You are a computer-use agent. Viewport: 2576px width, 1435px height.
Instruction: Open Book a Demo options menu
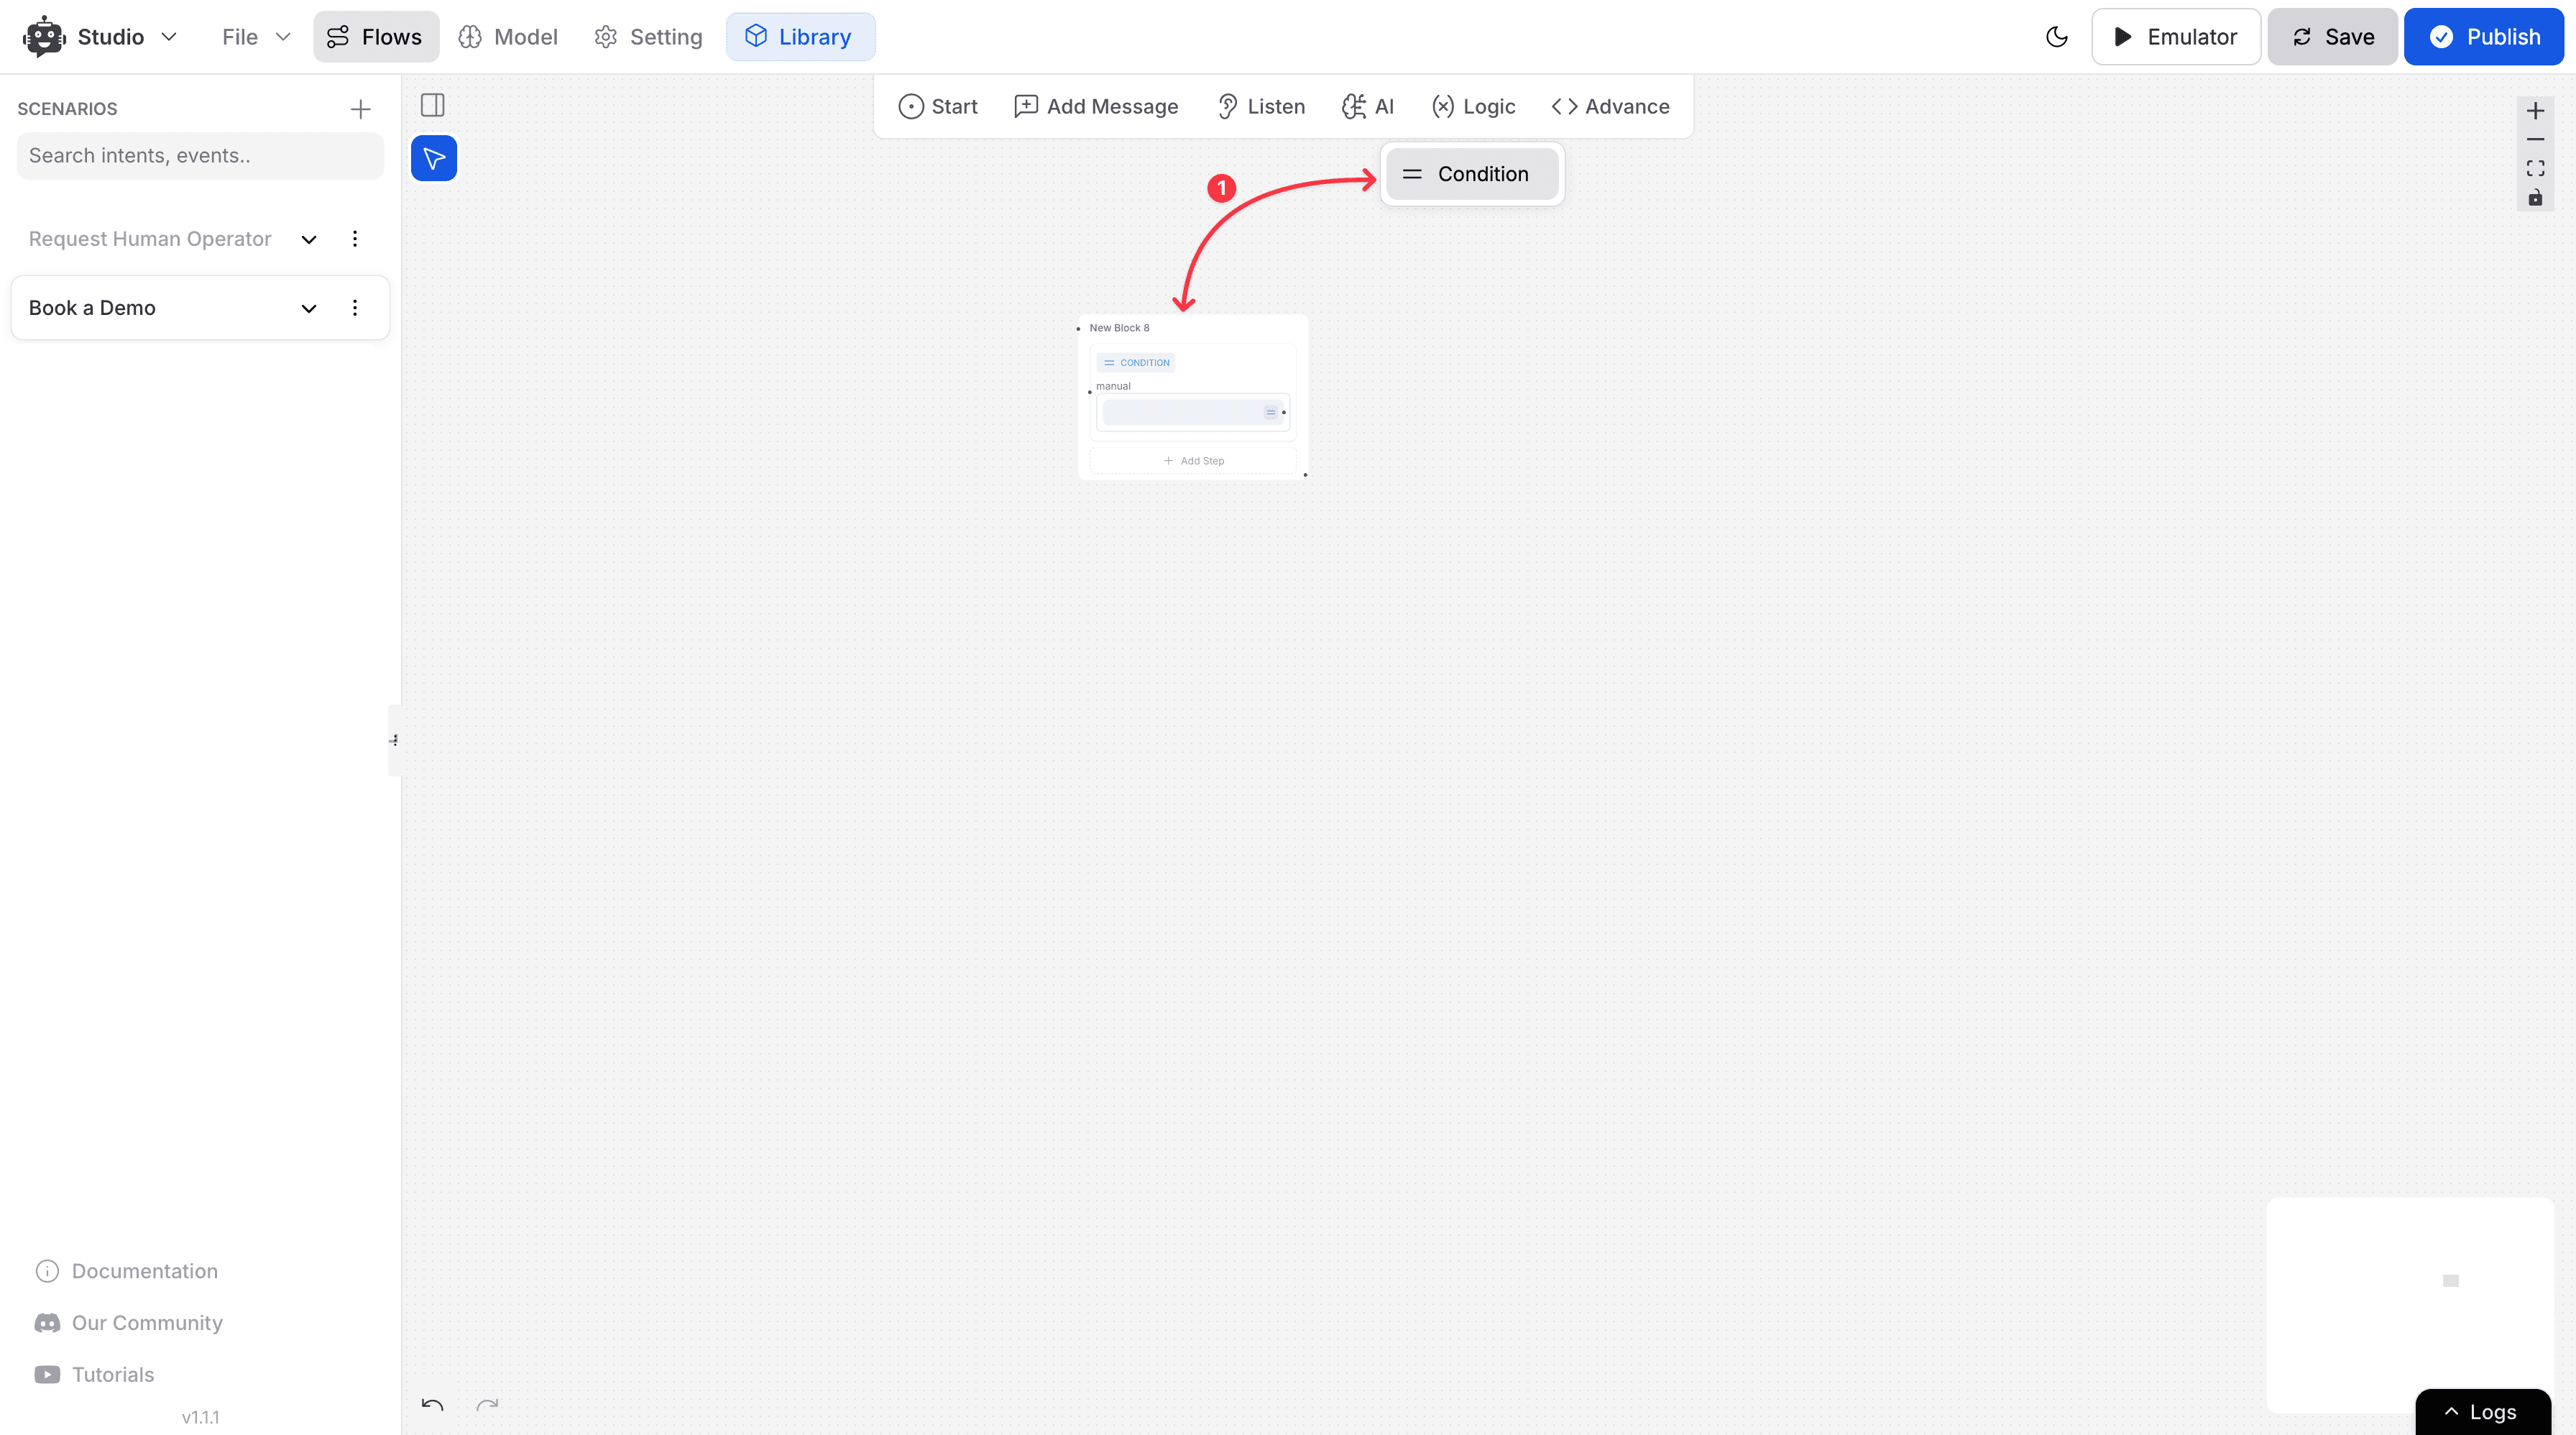(355, 308)
